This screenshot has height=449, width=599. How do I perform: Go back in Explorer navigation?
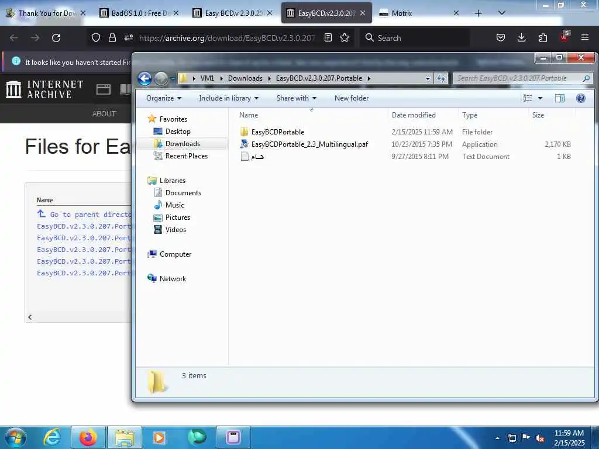[145, 79]
